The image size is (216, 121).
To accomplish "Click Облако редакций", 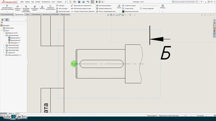I will coord(147,8).
